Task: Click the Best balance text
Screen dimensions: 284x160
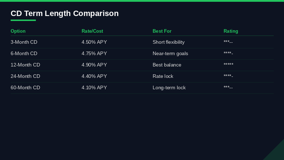Action: click(167, 65)
